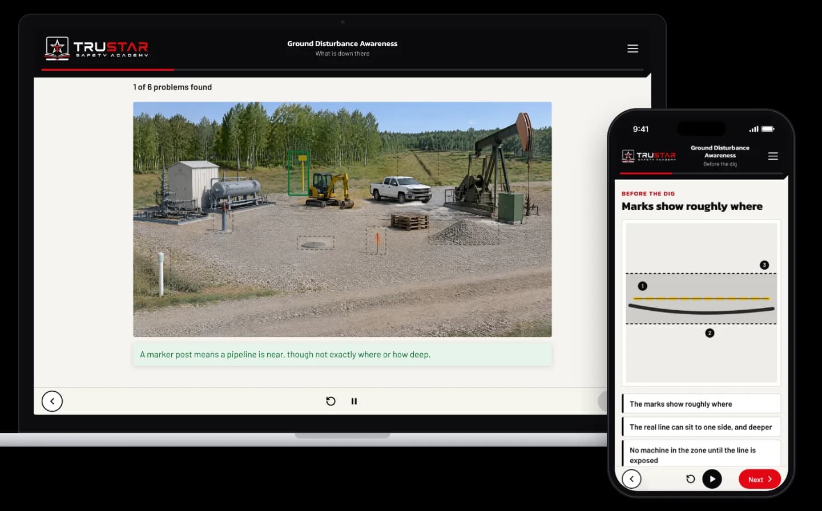822x511 pixels.
Task: Click the 'What is down there' subtitle
Action: click(342, 54)
